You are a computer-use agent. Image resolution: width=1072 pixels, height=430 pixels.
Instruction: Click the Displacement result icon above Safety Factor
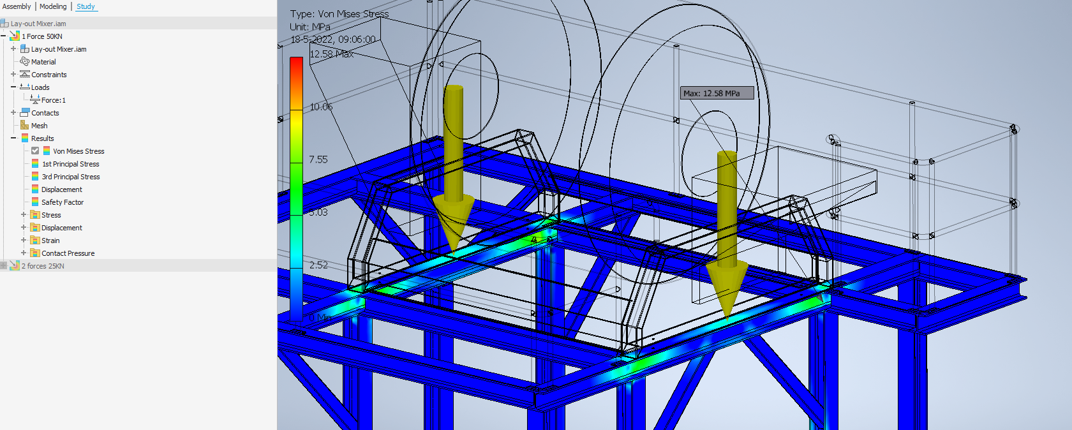pyautogui.click(x=35, y=189)
